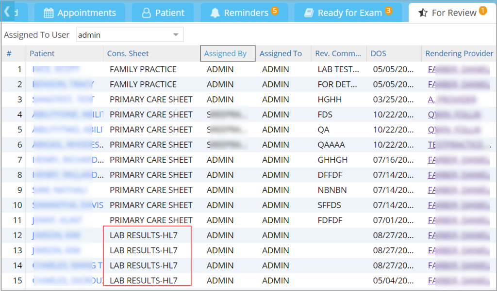Image resolution: width=497 pixels, height=291 pixels.
Task: Click the DOS column header
Action: (x=379, y=54)
